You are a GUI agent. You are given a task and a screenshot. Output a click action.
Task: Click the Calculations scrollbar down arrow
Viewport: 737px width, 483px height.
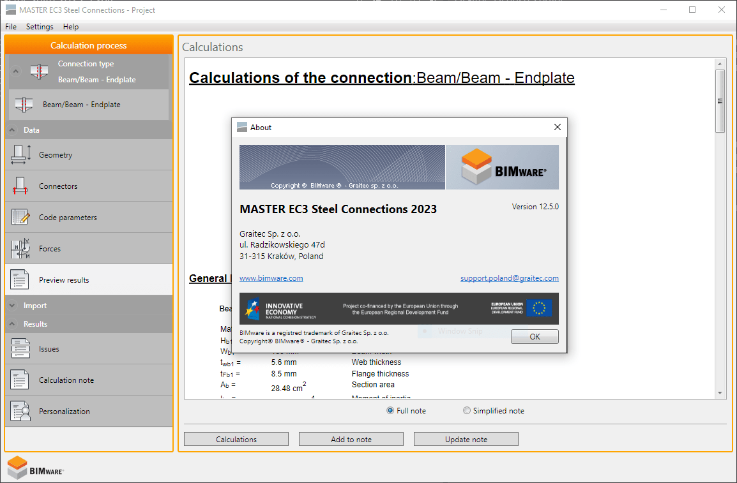pos(721,394)
